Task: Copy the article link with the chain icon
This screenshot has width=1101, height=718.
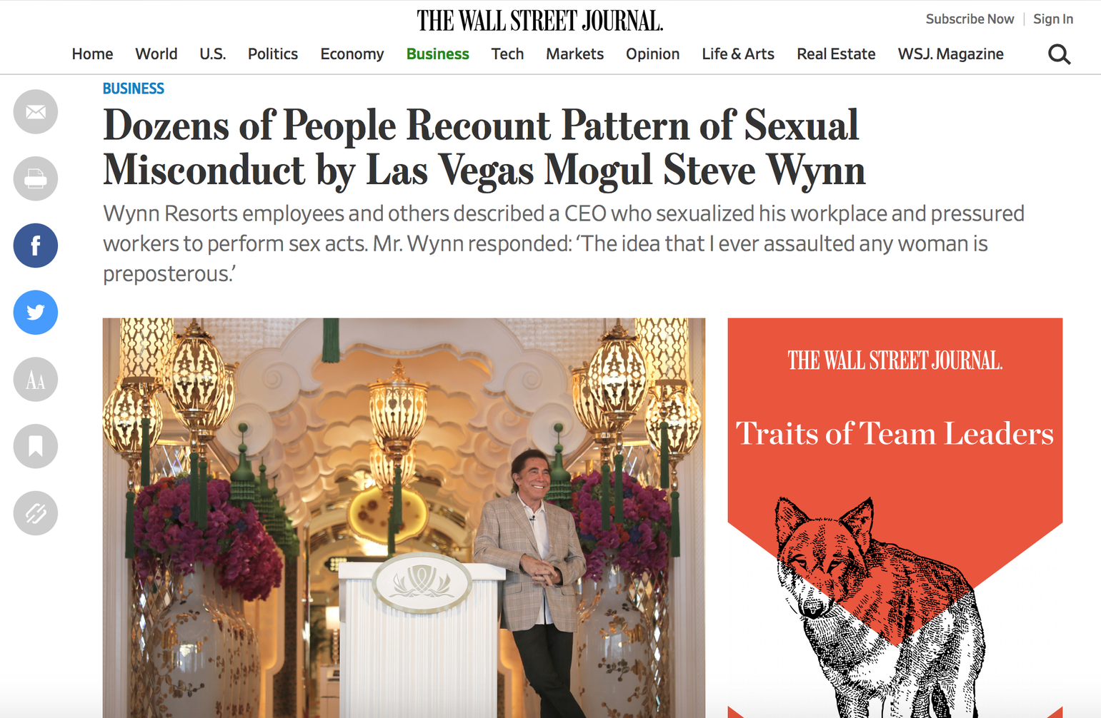Action: click(x=36, y=513)
